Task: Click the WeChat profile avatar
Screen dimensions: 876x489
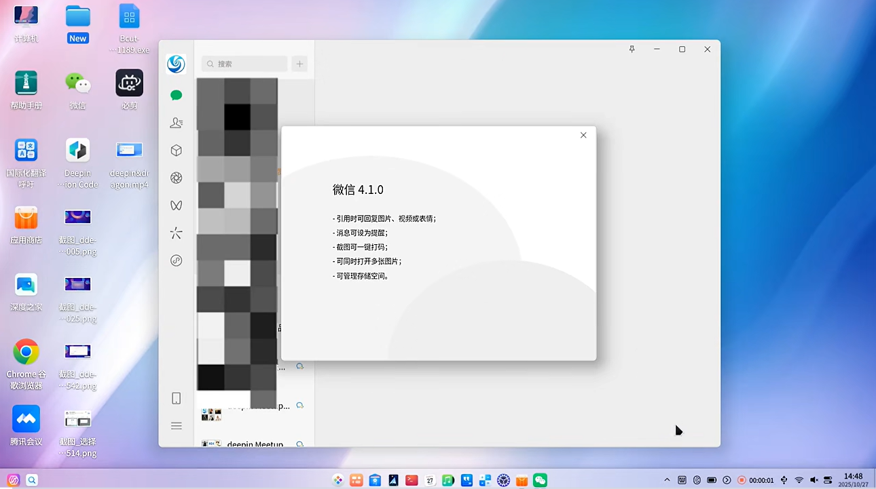Action: click(176, 64)
